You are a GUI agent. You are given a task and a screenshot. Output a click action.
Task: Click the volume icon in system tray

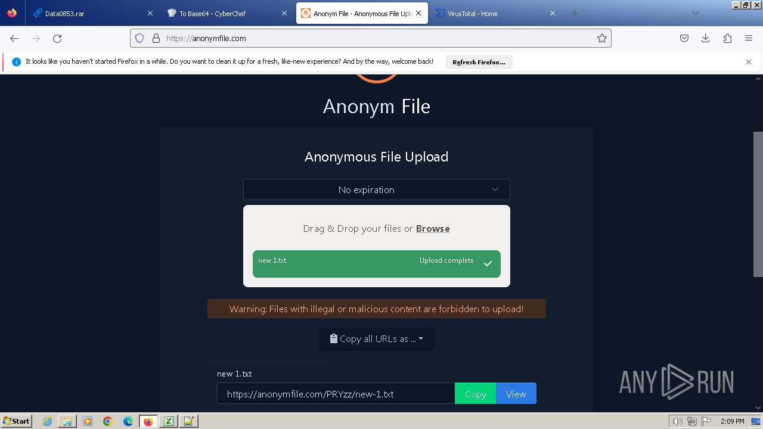click(677, 421)
